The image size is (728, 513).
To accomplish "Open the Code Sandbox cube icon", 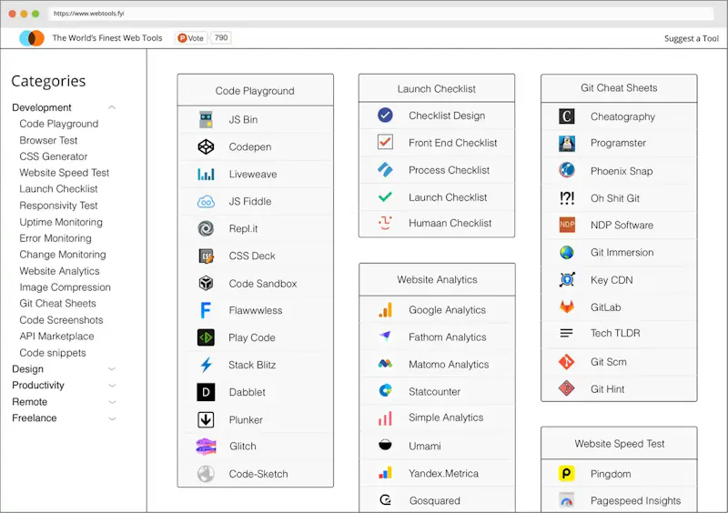I will pyautogui.click(x=206, y=283).
